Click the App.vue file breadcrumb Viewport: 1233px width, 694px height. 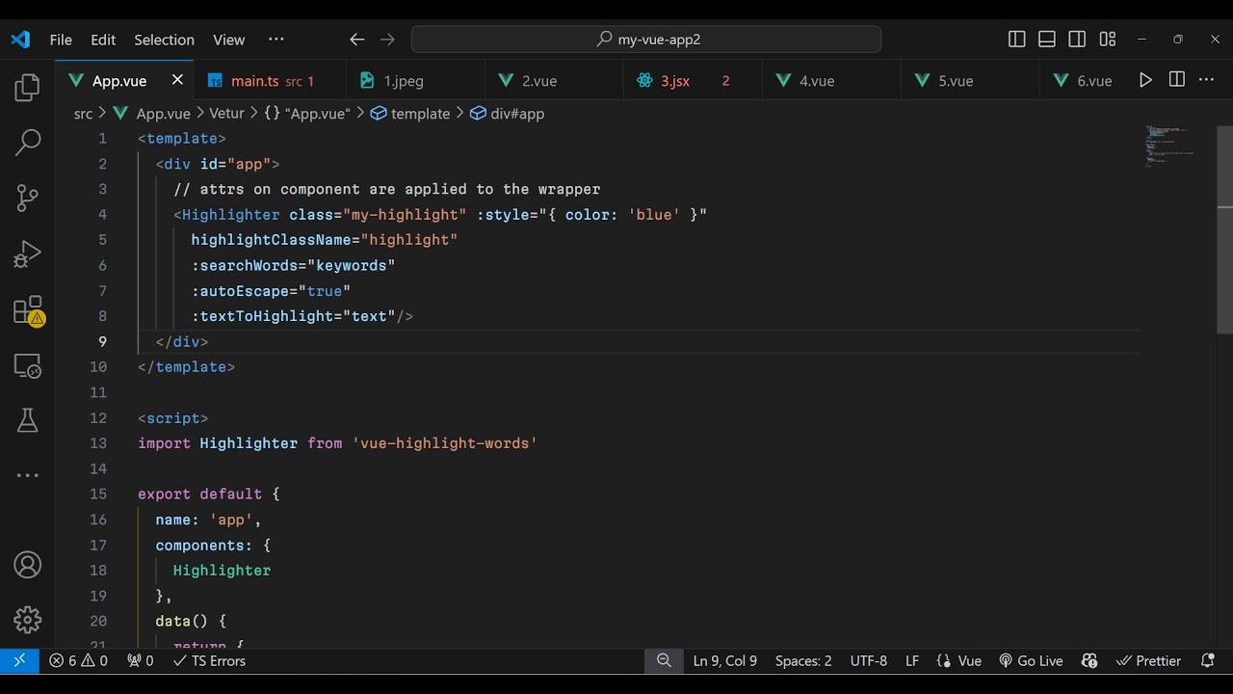click(x=152, y=114)
